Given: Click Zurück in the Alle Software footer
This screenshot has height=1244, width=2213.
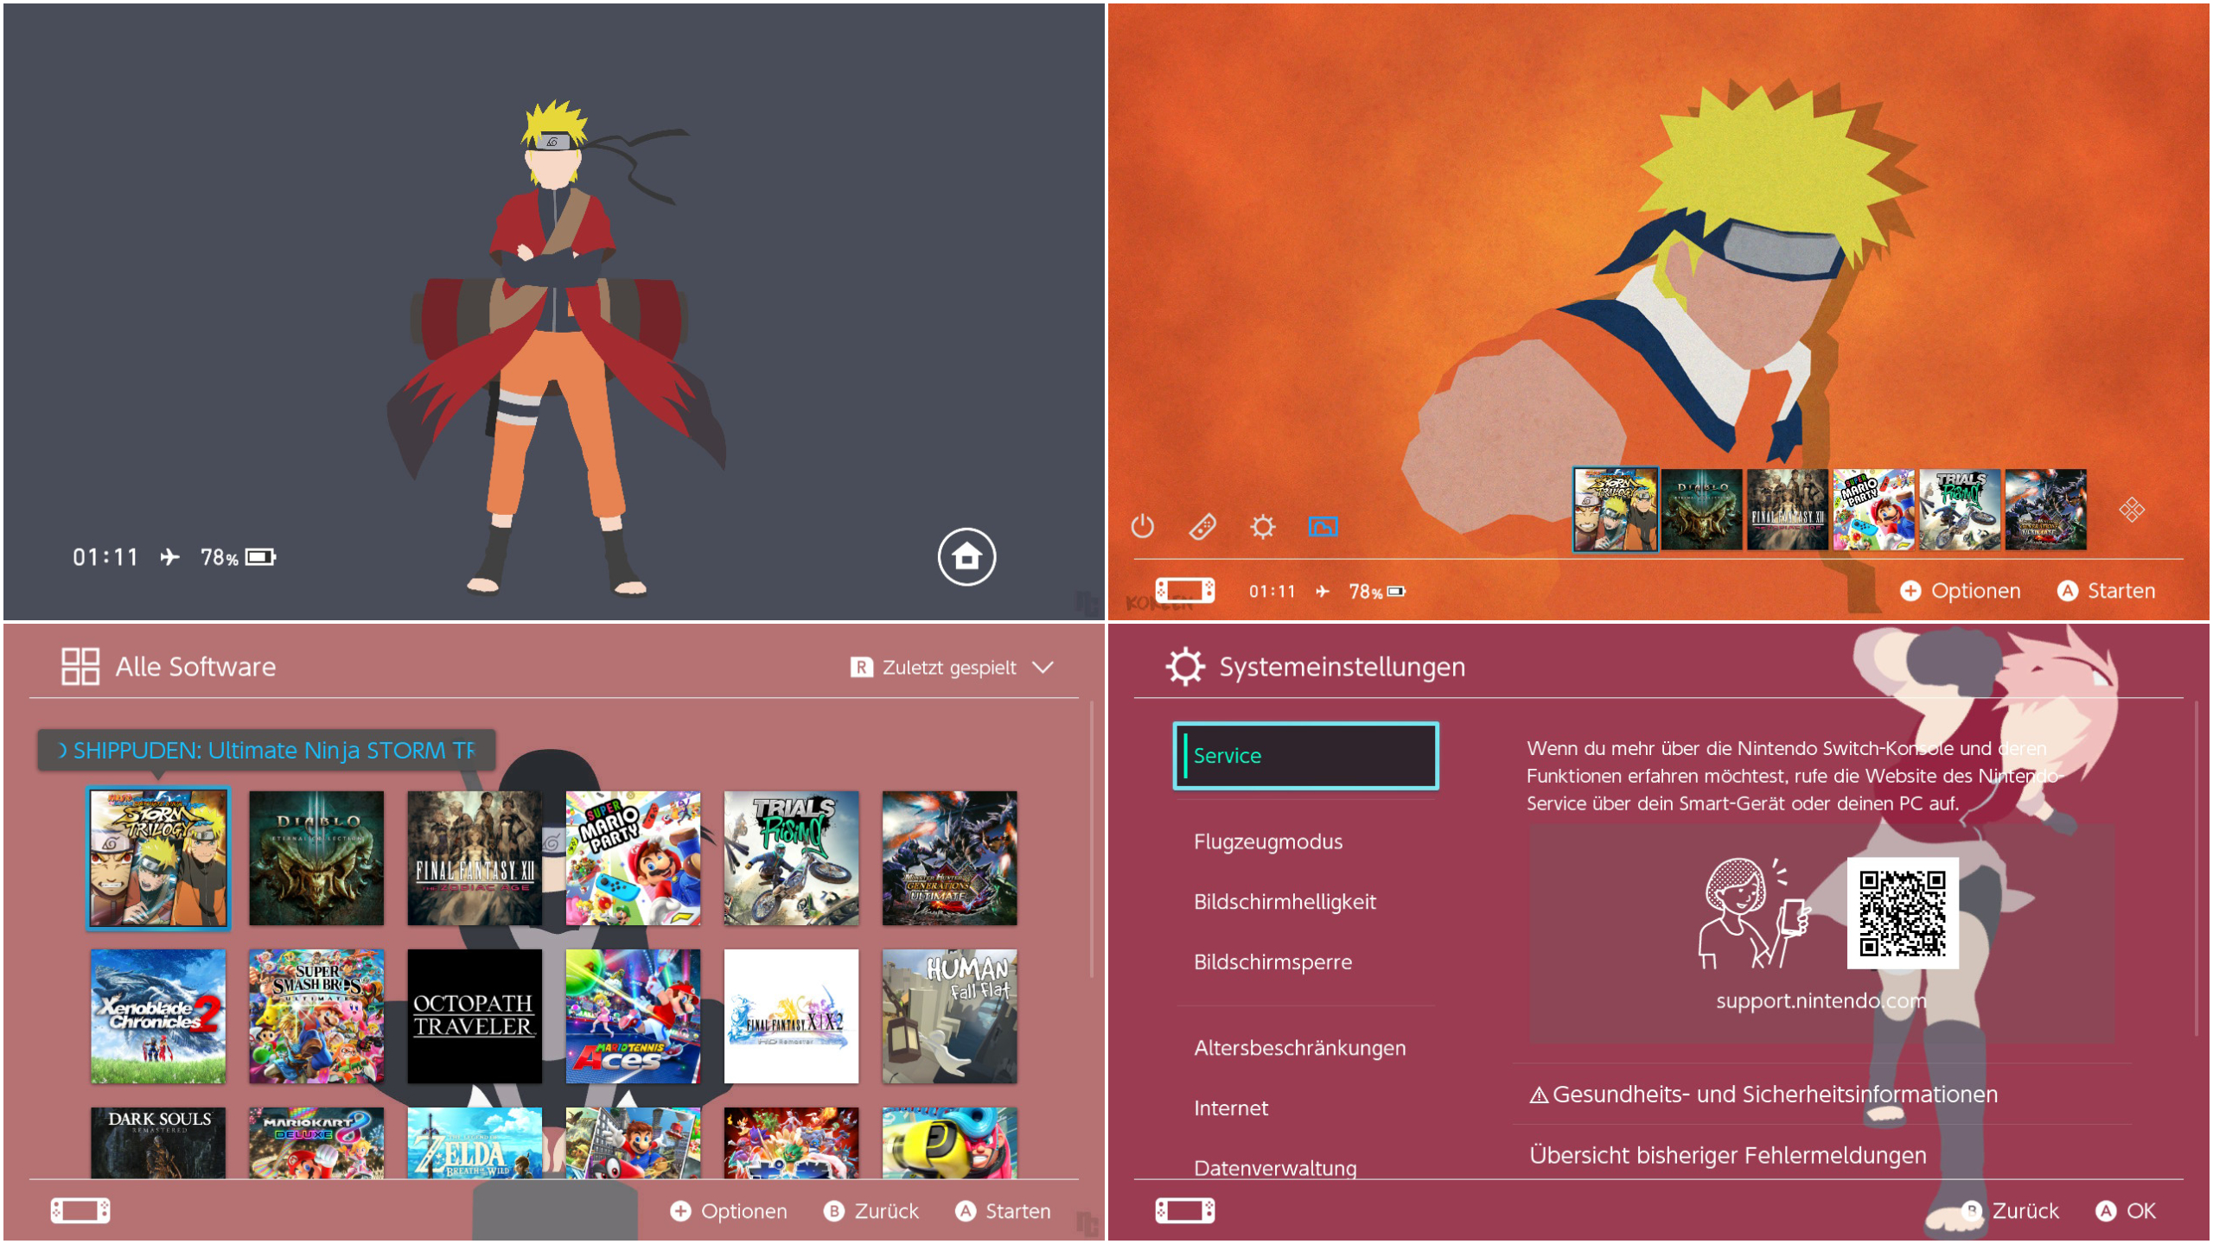Looking at the screenshot, I should (x=871, y=1211).
